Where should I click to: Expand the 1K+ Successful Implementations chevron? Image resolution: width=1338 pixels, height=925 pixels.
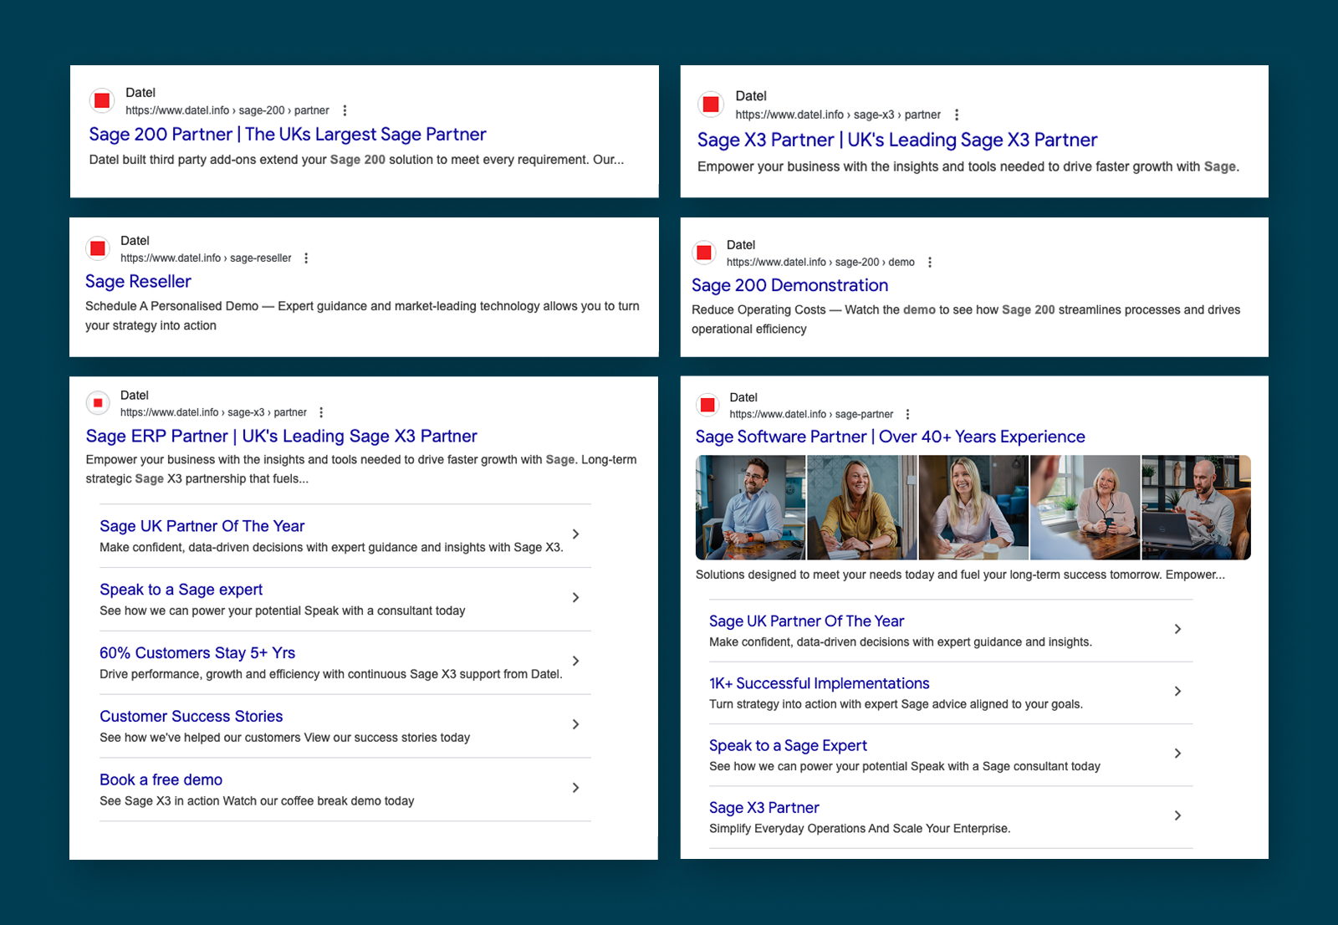tap(1179, 692)
